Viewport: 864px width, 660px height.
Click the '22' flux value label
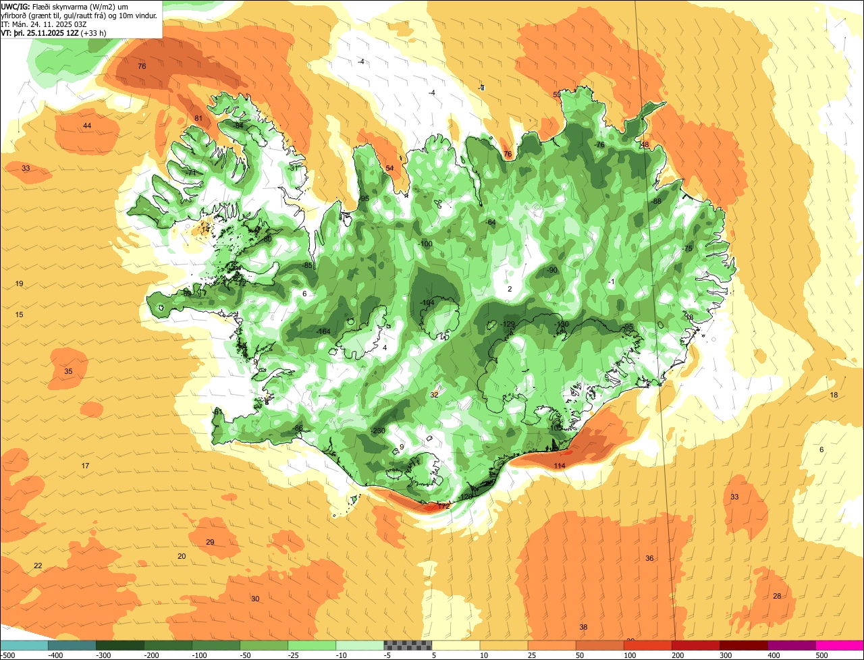coord(38,566)
